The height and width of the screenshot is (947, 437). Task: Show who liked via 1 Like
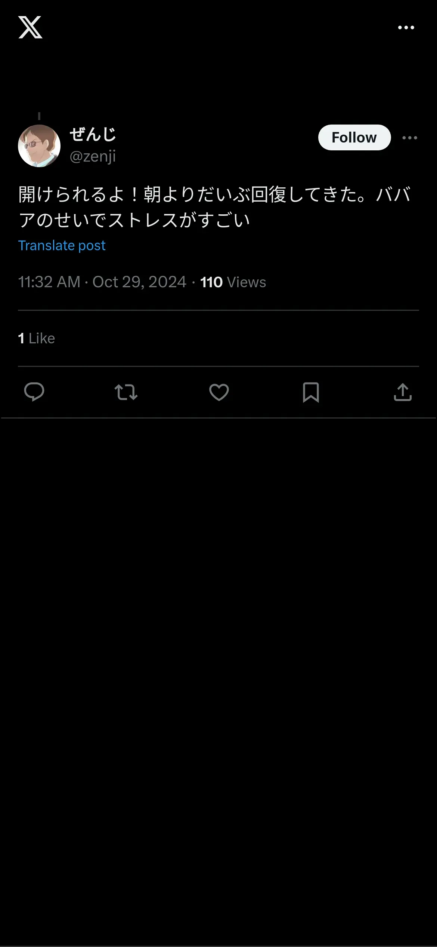coord(37,338)
